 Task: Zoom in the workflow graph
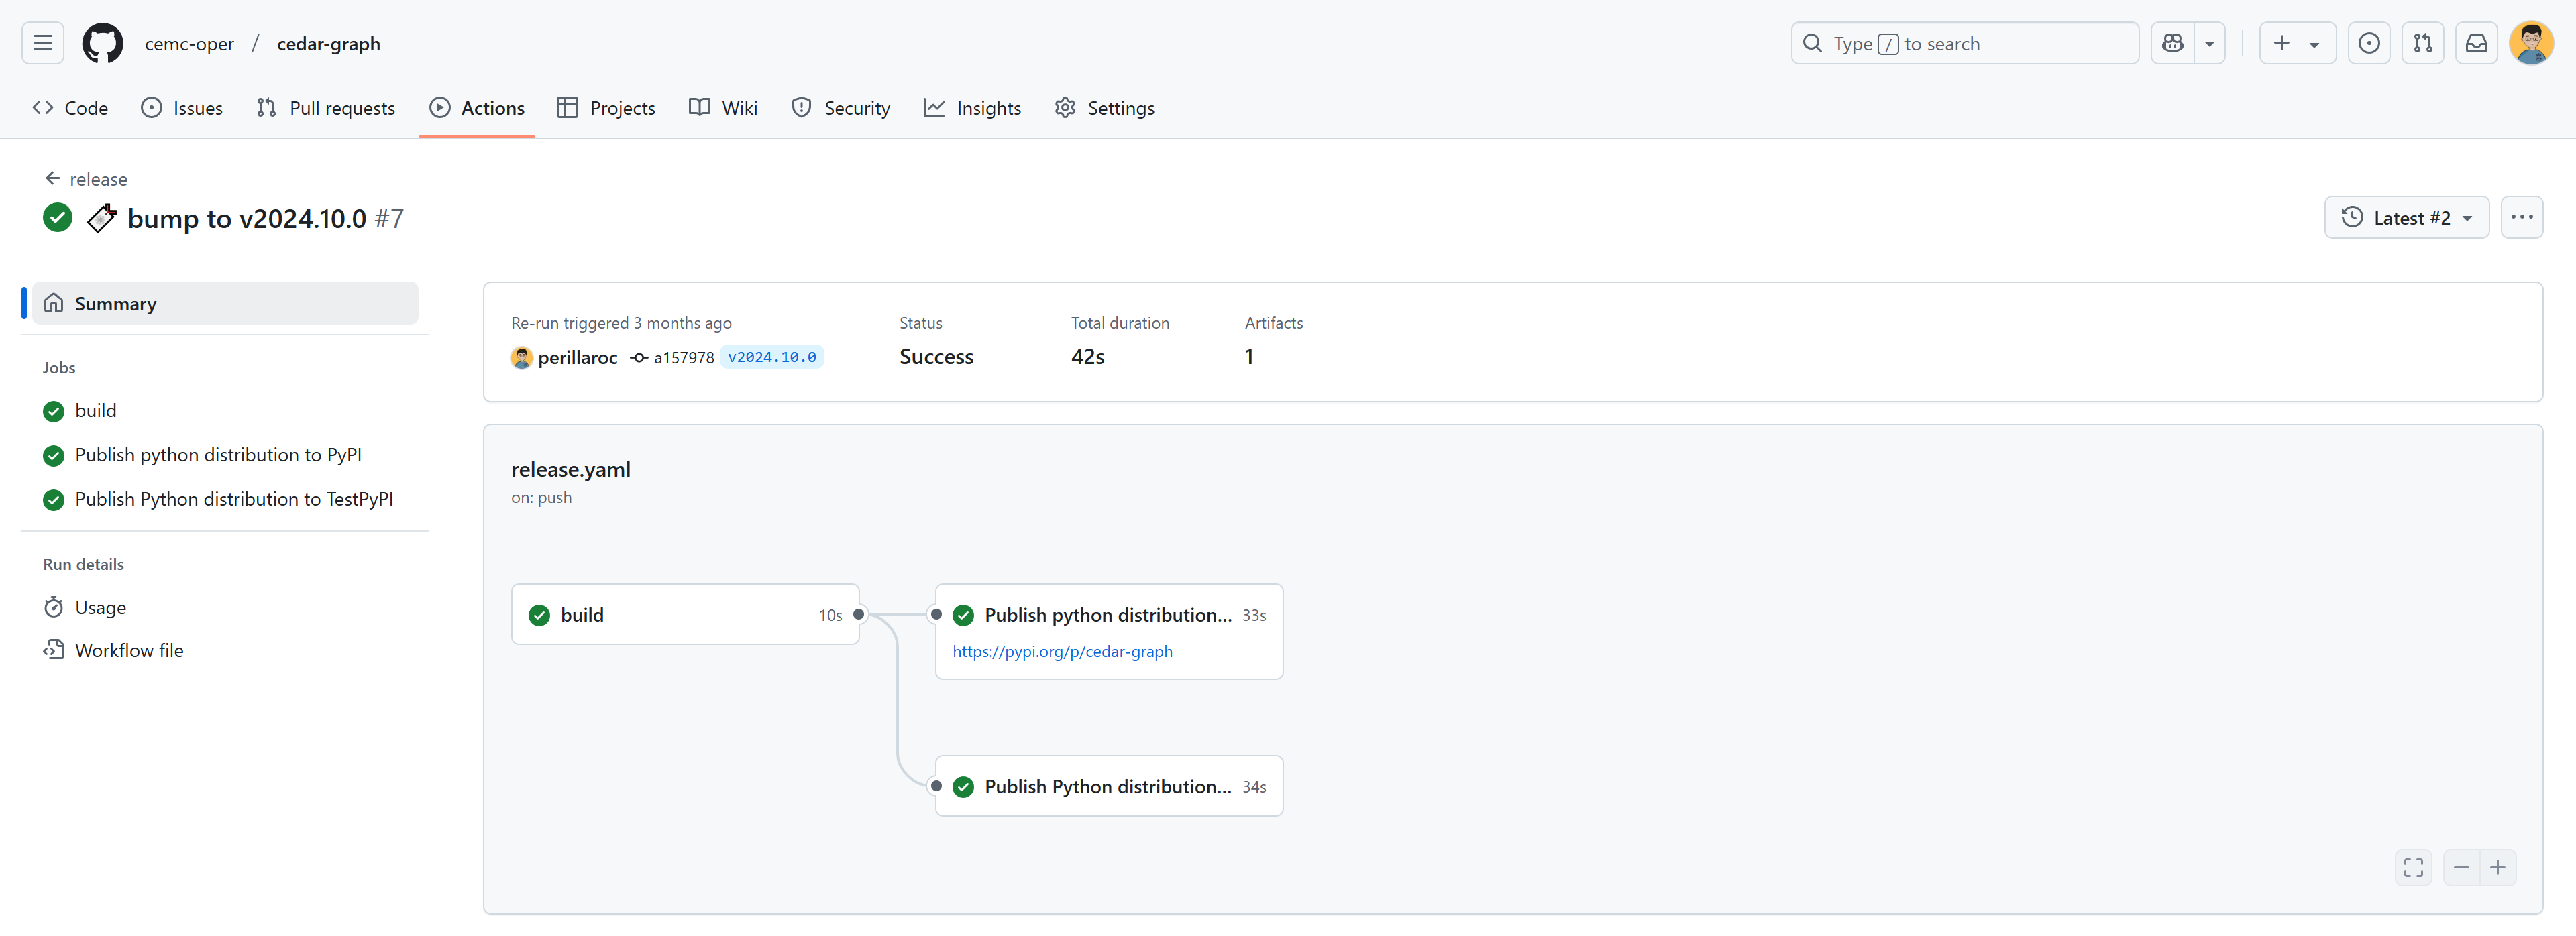coord(2498,868)
